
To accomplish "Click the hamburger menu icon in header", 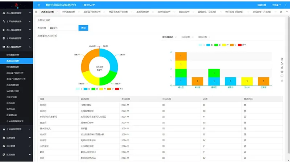I will pyautogui.click(x=39, y=5).
